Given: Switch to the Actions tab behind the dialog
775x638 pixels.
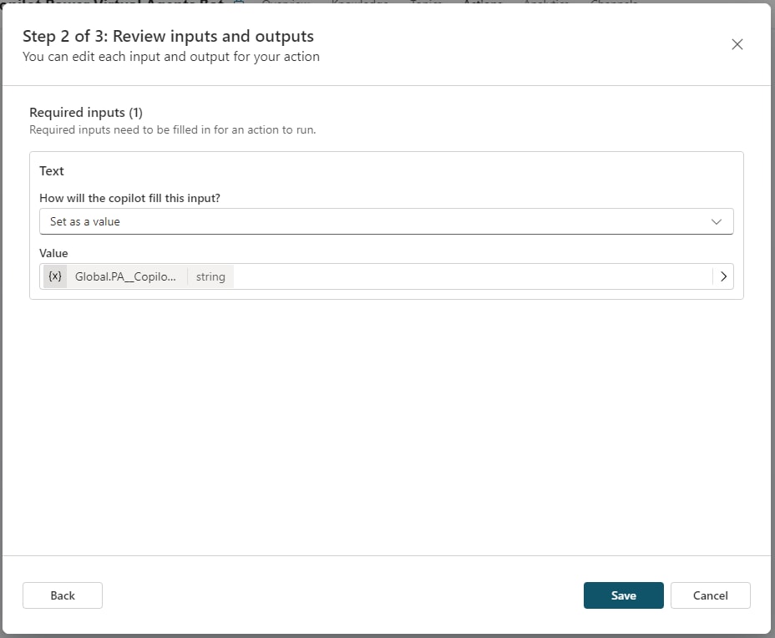Looking at the screenshot, I should (x=483, y=3).
